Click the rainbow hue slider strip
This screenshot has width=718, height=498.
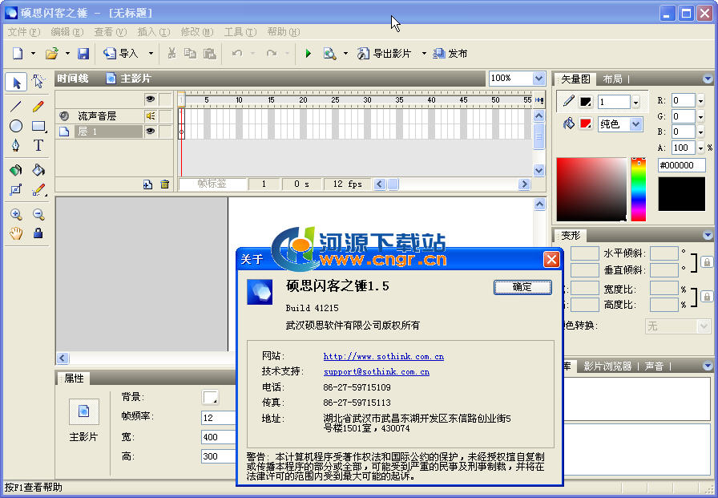click(638, 189)
